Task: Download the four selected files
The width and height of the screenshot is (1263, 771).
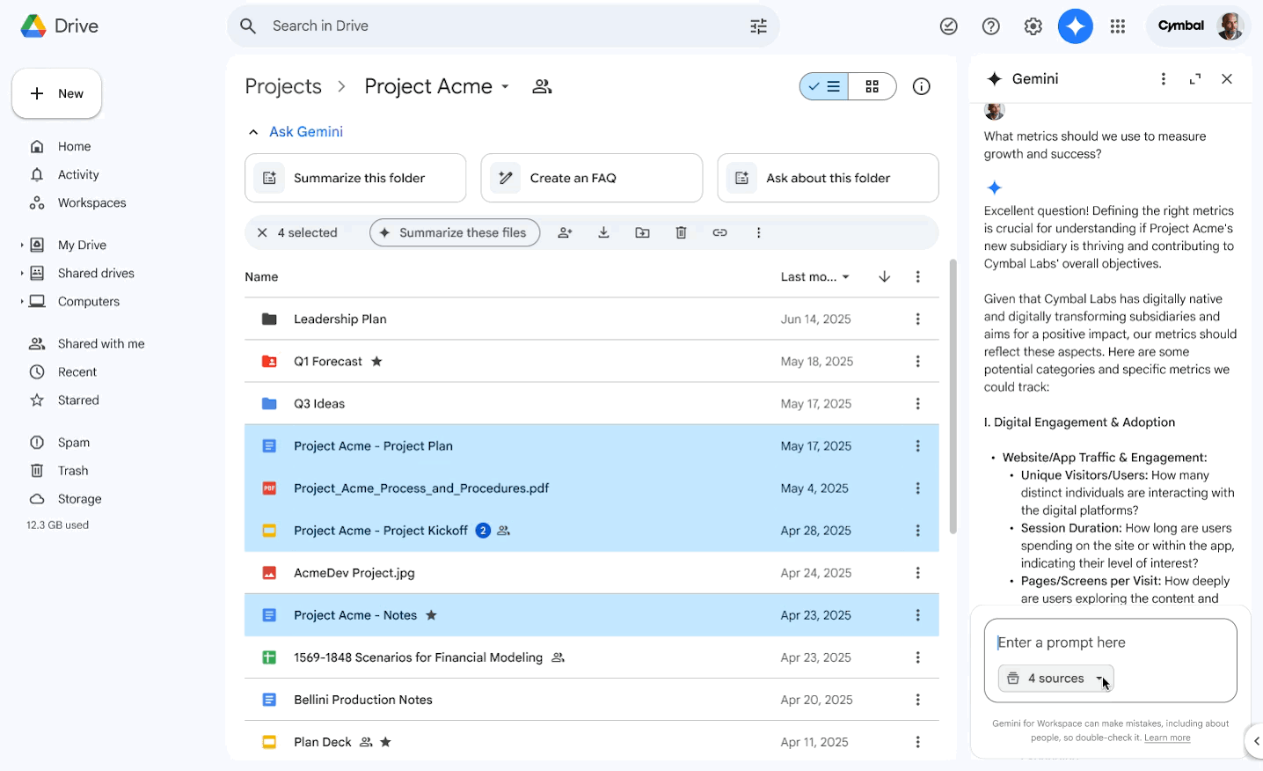Action: click(603, 232)
